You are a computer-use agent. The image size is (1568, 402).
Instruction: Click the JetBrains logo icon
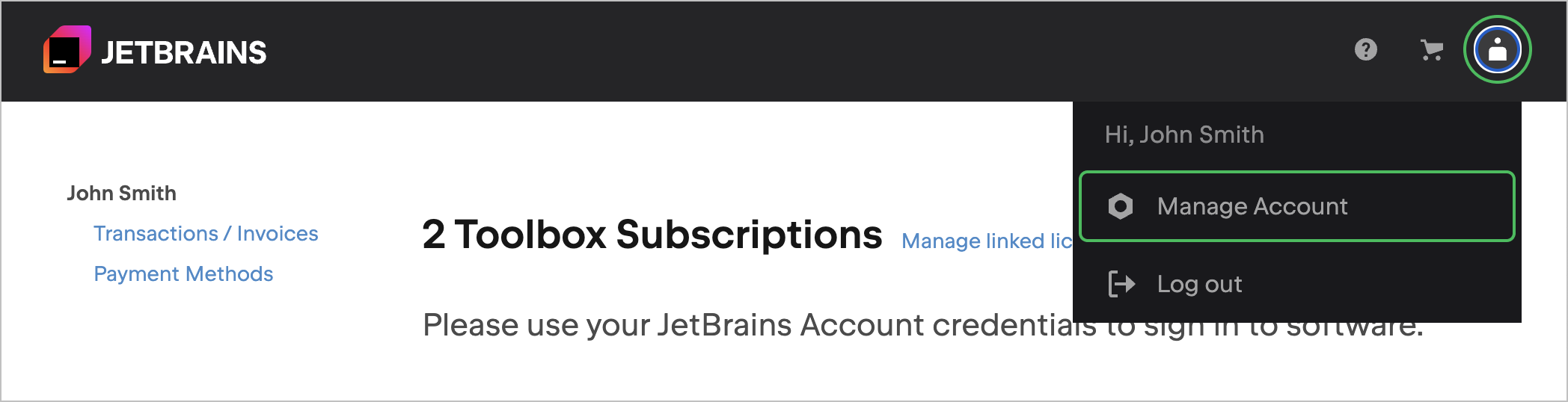[x=67, y=50]
